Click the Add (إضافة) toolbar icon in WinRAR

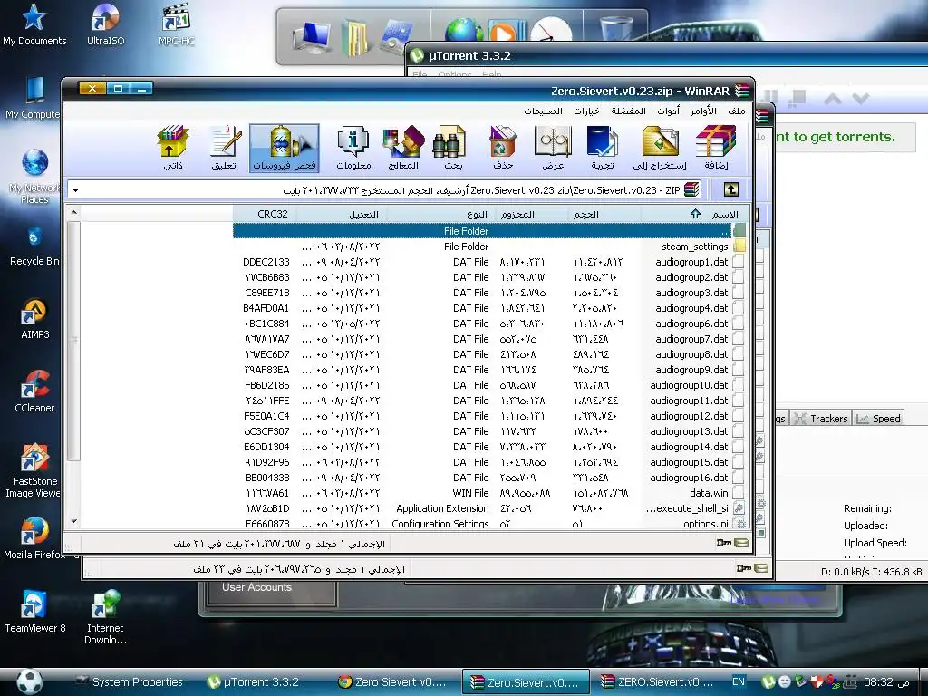point(716,148)
